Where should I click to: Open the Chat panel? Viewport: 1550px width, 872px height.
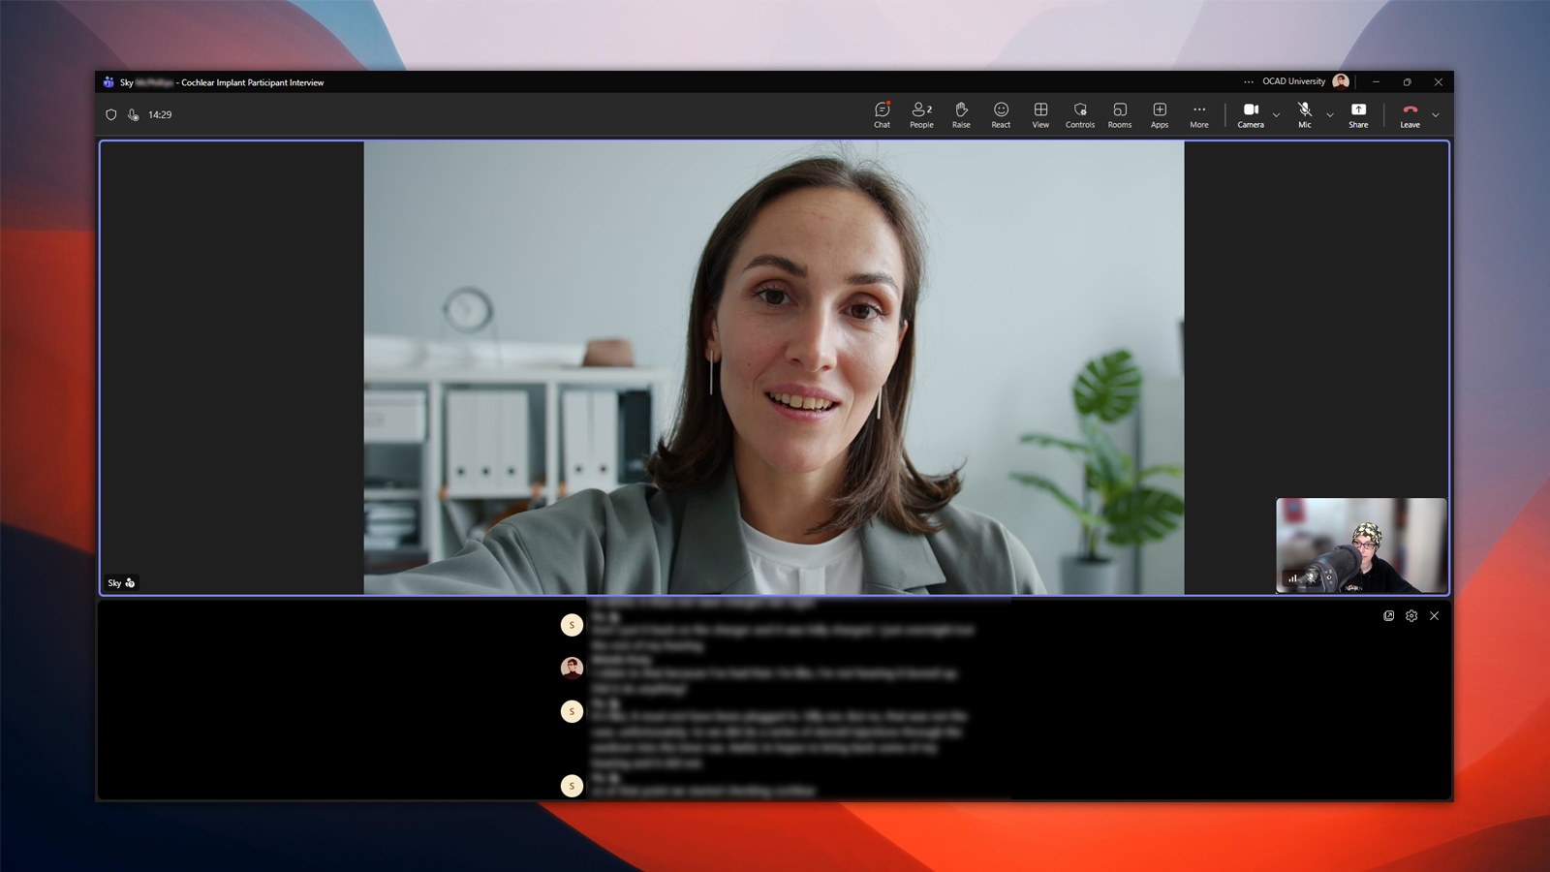882,114
